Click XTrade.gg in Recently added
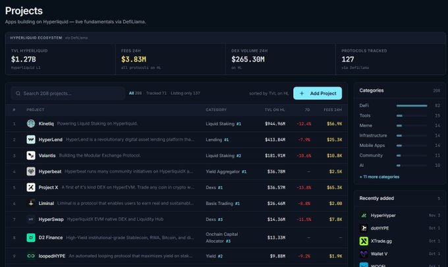Viewport: 448px width, 267px height. 381,241
